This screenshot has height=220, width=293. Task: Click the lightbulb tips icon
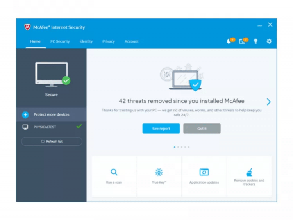tap(255, 41)
